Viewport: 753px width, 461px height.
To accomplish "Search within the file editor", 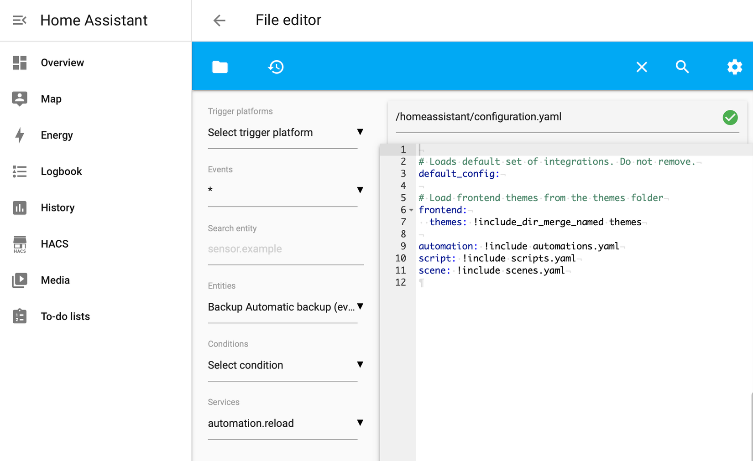I will [x=682, y=67].
